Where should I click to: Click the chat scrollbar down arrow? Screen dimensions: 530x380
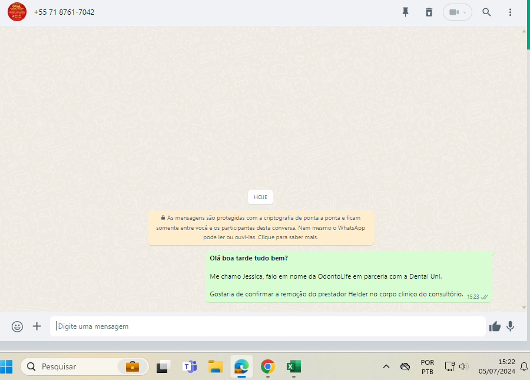pos(524,308)
